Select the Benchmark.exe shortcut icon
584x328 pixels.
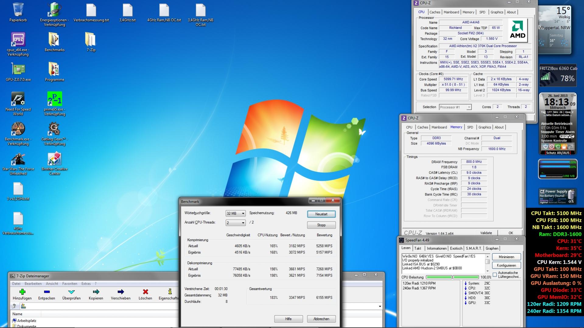pyautogui.click(x=18, y=129)
